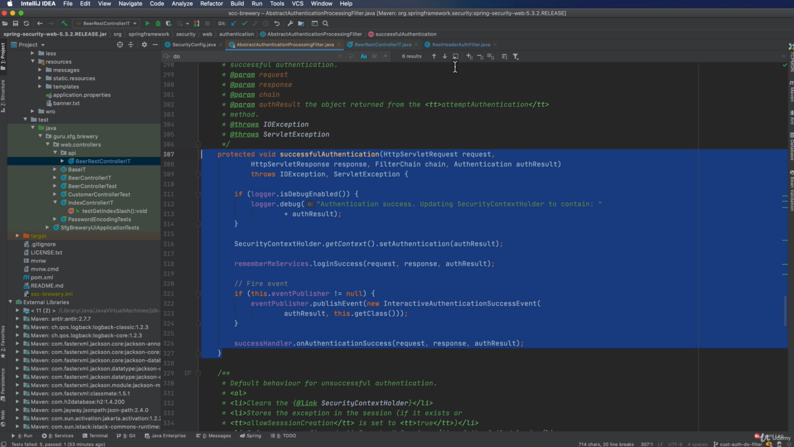The width and height of the screenshot is (794, 447).
Task: Toggle Match Case option in search bar
Action: pyautogui.click(x=364, y=56)
